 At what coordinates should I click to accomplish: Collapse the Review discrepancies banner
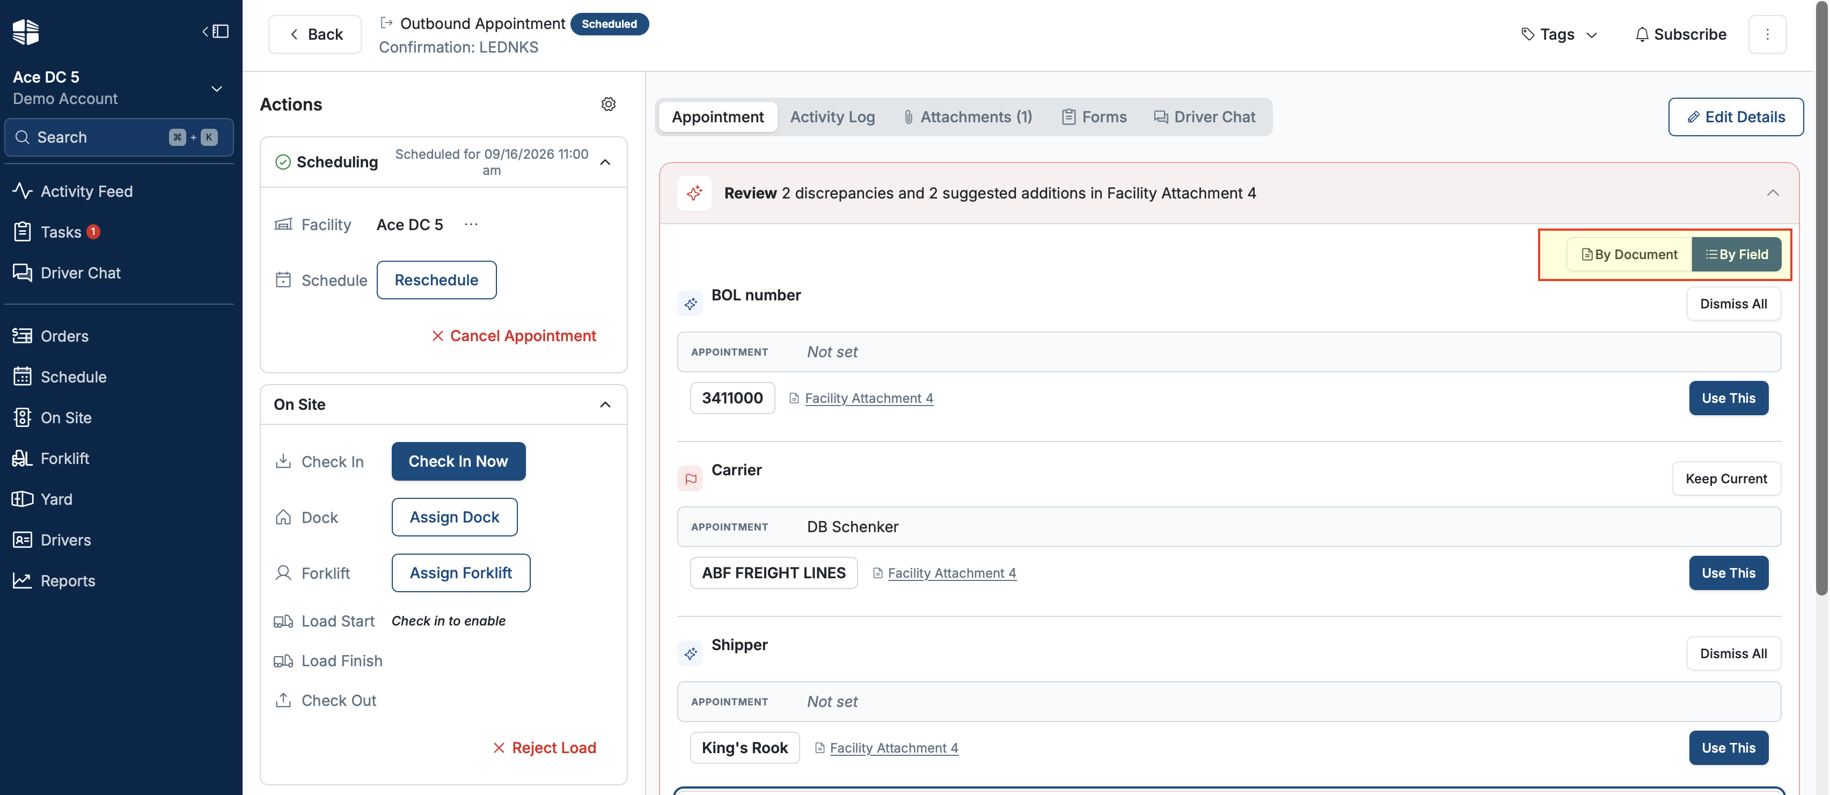(1773, 193)
